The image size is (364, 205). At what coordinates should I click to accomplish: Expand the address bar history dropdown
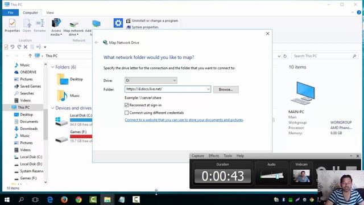coord(279,56)
